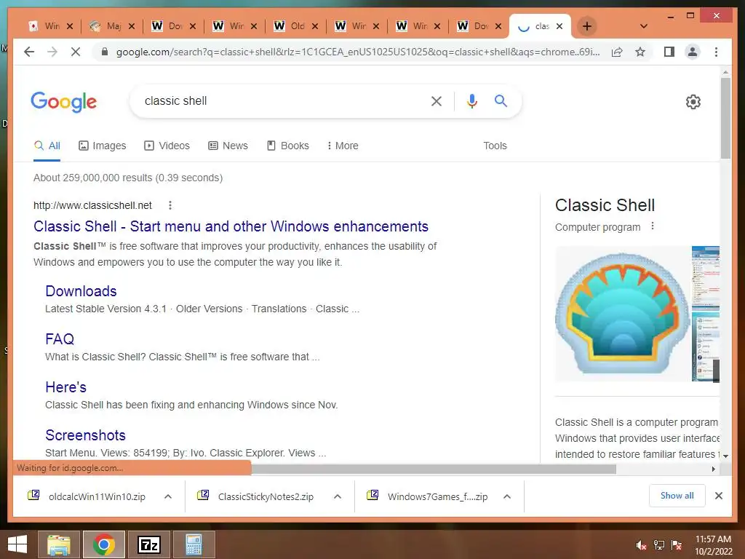Open Classic Shell Start menu result
The width and height of the screenshot is (745, 559).
click(231, 226)
